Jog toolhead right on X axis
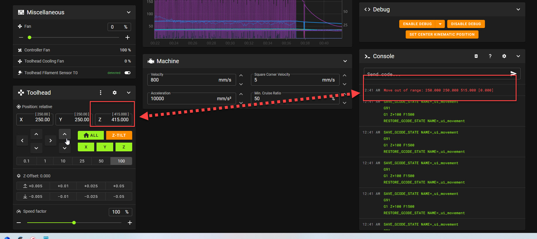537x239 pixels. pyautogui.click(x=51, y=141)
